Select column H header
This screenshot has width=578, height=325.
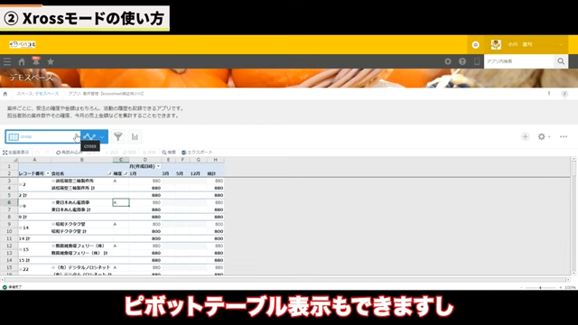[215, 160]
